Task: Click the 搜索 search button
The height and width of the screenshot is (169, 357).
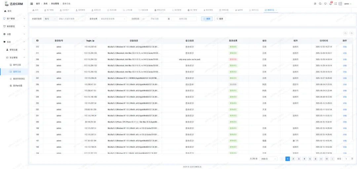Action: (x=207, y=19)
